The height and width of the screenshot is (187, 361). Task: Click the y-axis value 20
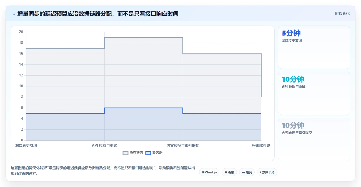(21, 32)
